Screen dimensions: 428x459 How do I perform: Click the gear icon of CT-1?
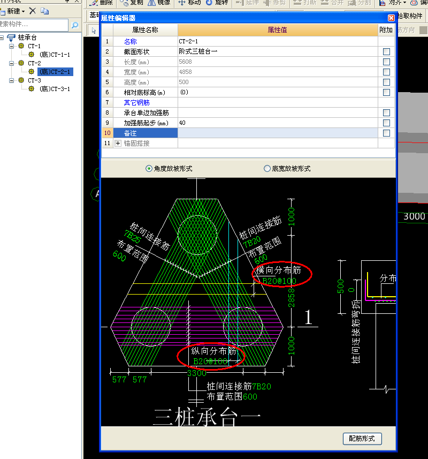(21, 46)
